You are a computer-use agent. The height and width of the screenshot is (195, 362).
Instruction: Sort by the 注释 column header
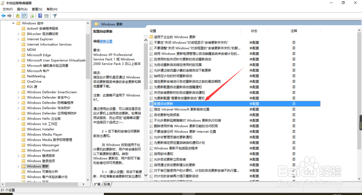[294, 31]
